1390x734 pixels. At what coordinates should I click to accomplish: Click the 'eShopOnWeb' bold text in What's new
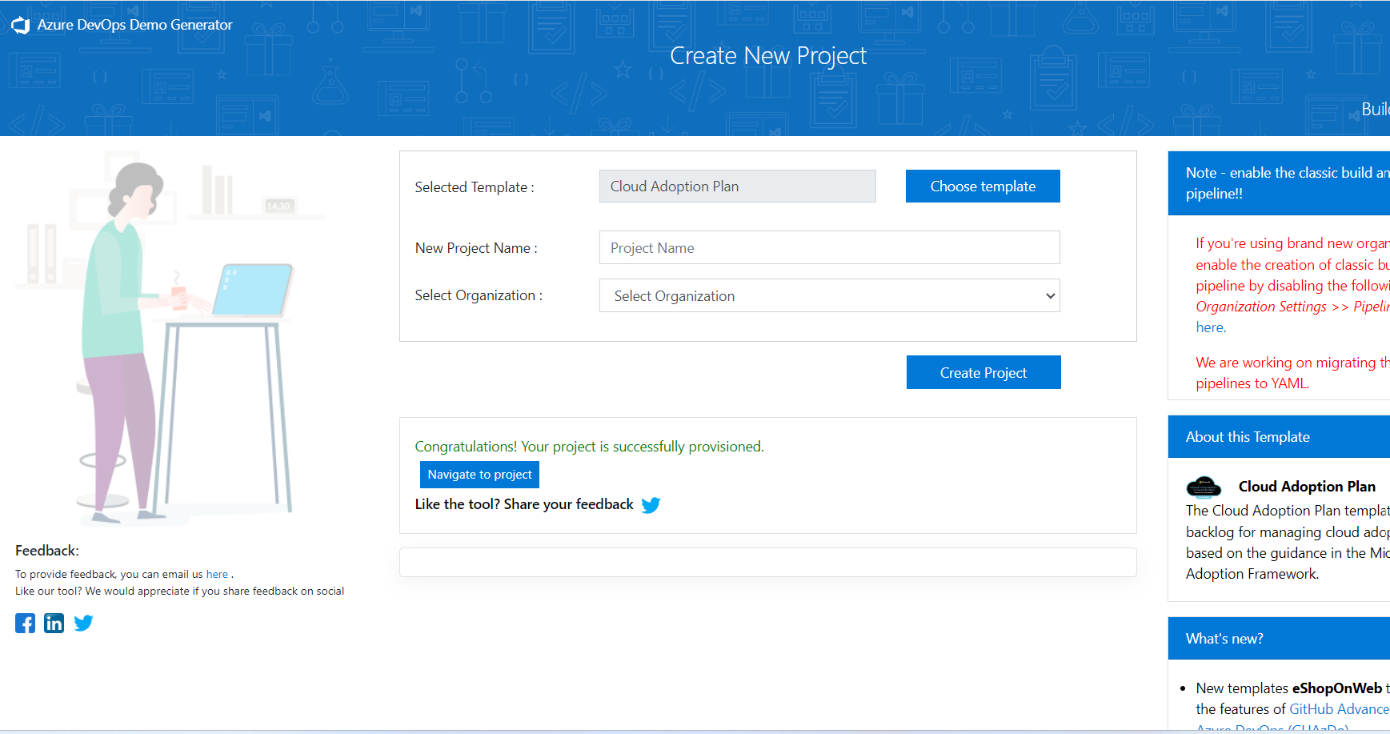pos(1336,688)
